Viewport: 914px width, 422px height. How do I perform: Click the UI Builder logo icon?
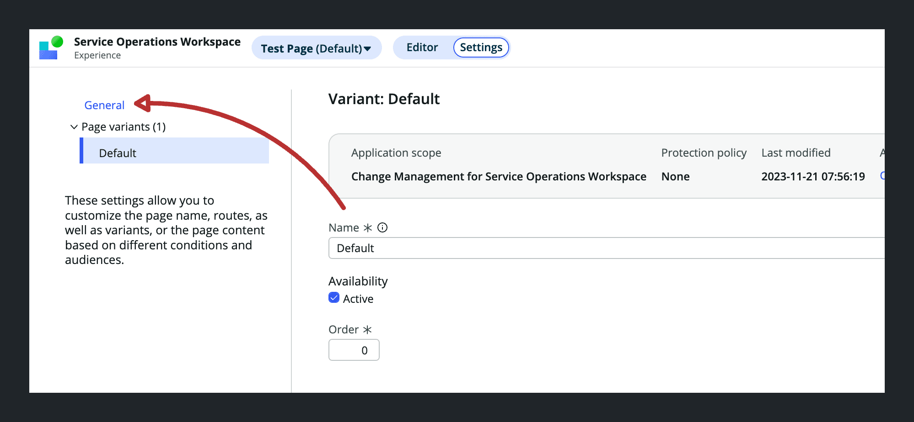(51, 47)
